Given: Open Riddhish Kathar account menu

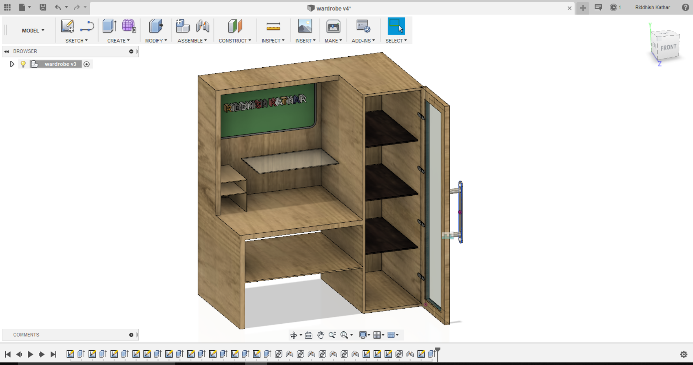Looking at the screenshot, I should click(x=652, y=7).
